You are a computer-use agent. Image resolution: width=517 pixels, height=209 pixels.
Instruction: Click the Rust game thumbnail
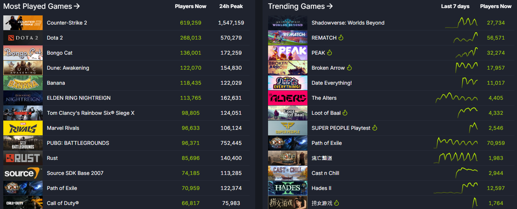(23, 158)
